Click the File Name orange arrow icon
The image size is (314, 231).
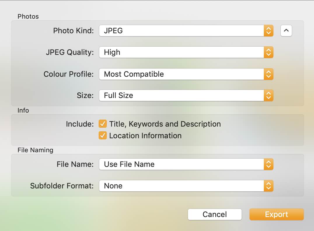268,164
